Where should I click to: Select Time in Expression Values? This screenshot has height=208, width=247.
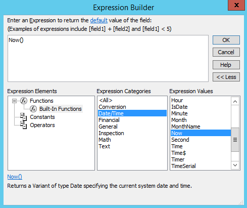coord(201,146)
